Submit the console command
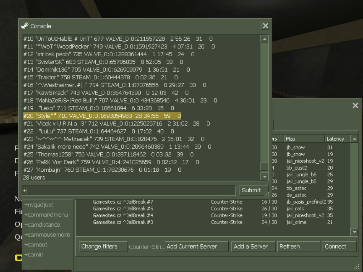Image resolution: width=363 pixels, height=272 pixels. (x=253, y=190)
